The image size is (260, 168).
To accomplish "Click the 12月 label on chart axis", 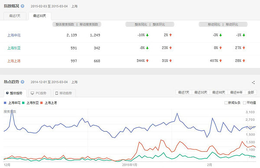I will pos(7,165).
